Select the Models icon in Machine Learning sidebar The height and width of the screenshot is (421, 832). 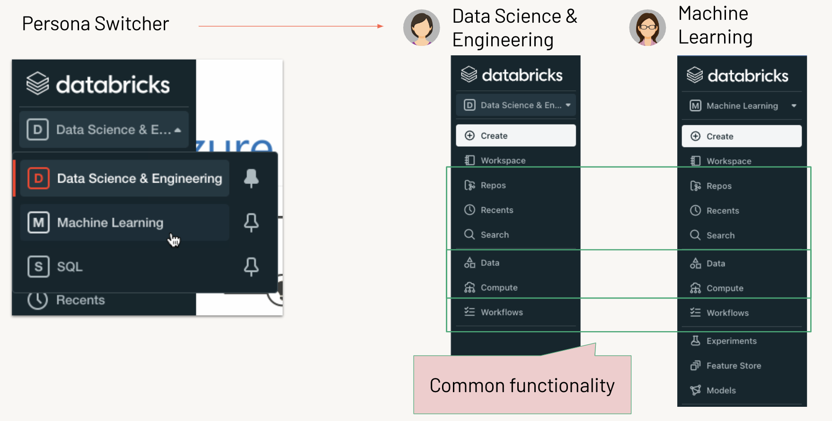[695, 390]
